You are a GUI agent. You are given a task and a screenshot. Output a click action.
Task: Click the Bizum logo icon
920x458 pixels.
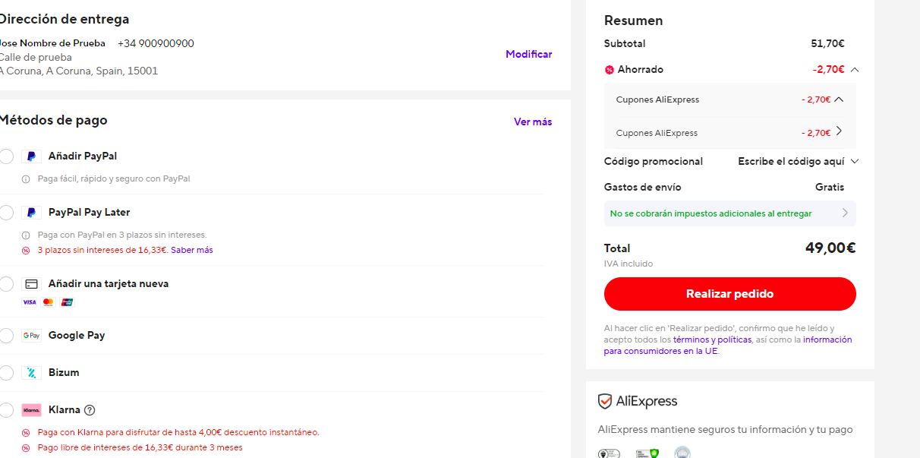coord(31,373)
